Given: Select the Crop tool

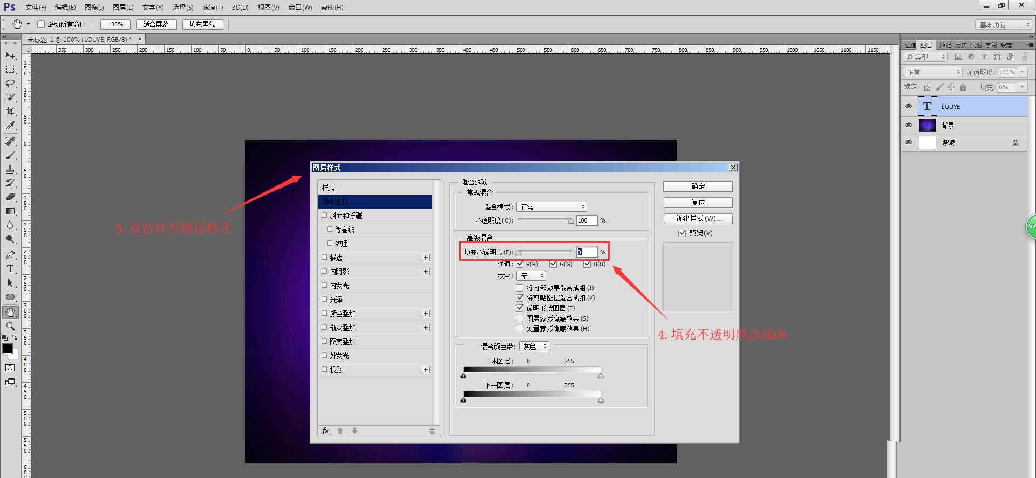Looking at the screenshot, I should [x=10, y=112].
